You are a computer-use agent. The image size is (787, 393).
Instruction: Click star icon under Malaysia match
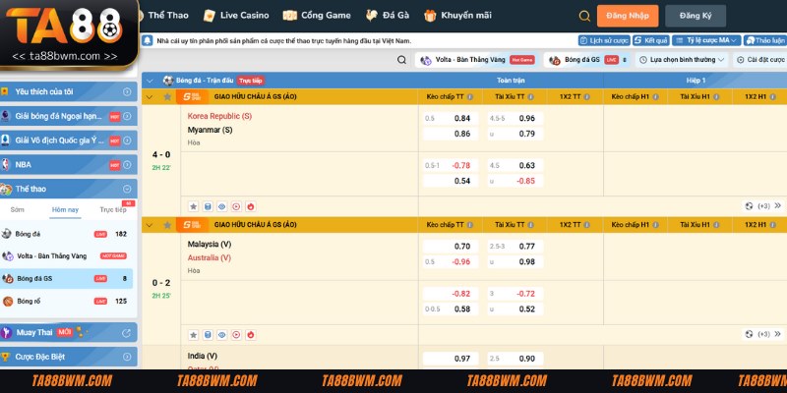[x=193, y=334]
